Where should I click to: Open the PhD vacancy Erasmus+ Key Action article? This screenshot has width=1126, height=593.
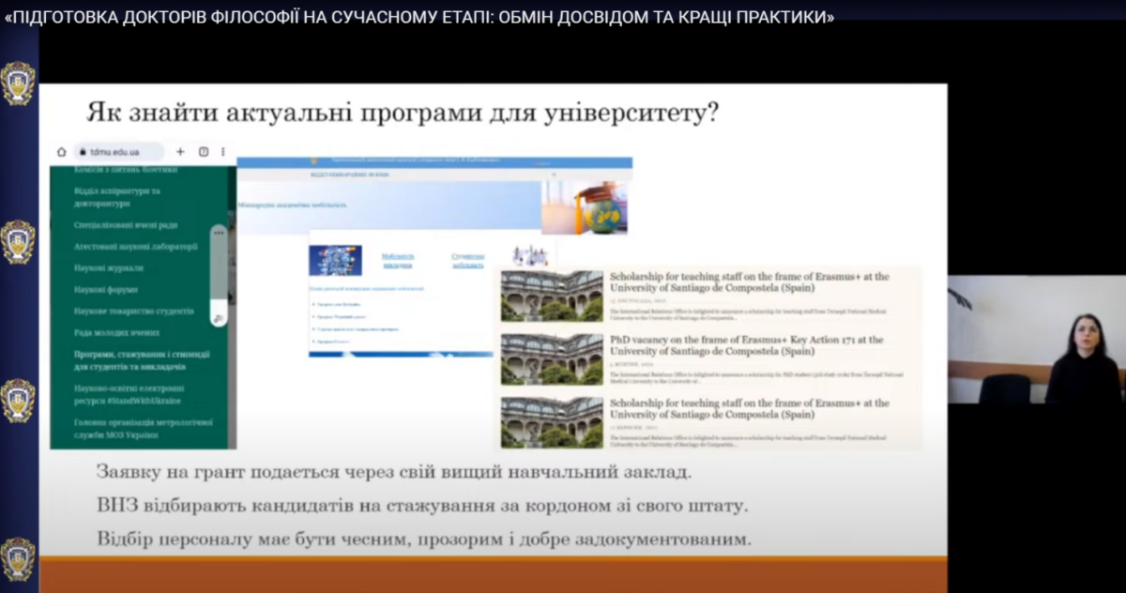746,345
